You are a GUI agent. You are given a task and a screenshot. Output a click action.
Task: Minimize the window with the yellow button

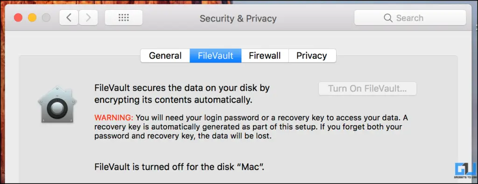click(32, 18)
